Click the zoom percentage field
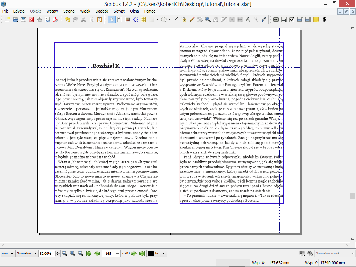The width and height of the screenshot is (356, 267). pyautogui.click(x=47, y=253)
